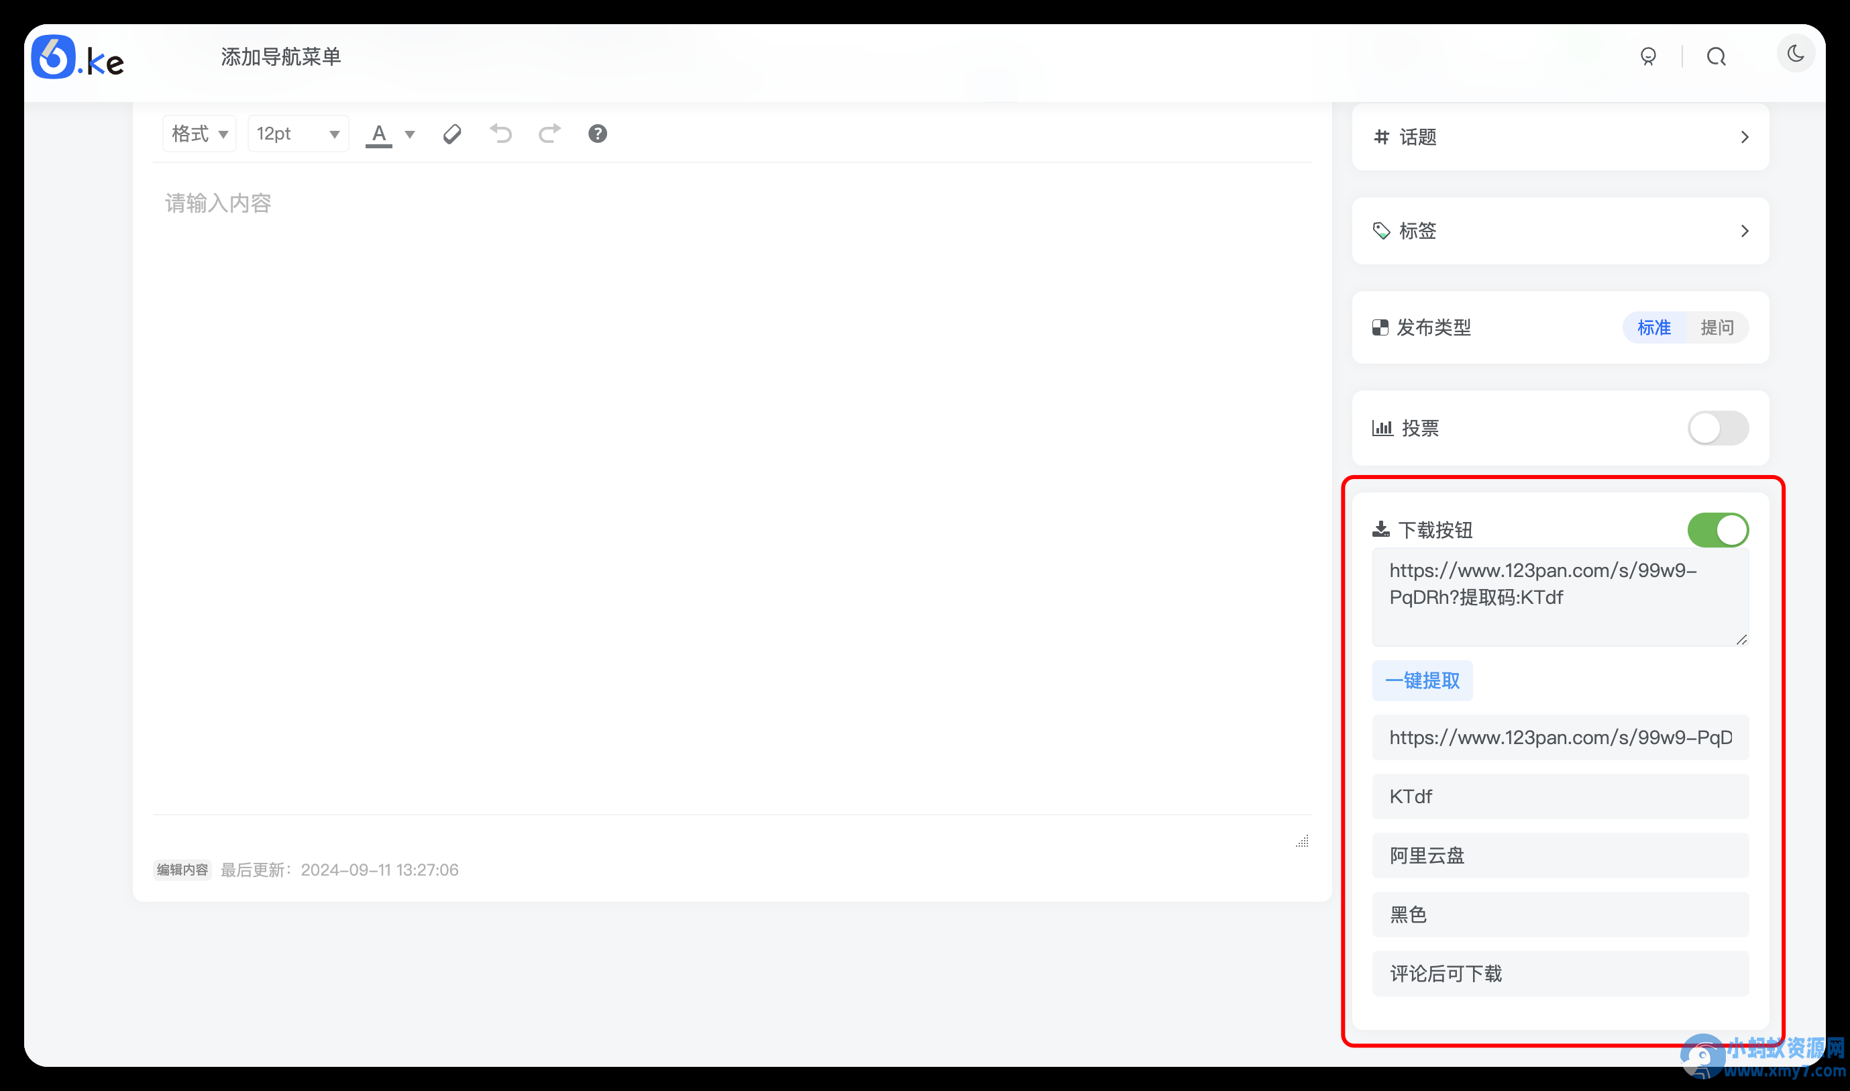Turn off the 下载按钮 switch
The image size is (1850, 1091).
pyautogui.click(x=1718, y=530)
